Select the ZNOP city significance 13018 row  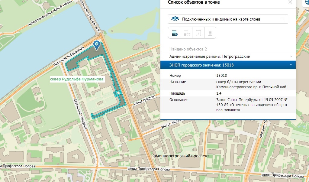[201, 65]
